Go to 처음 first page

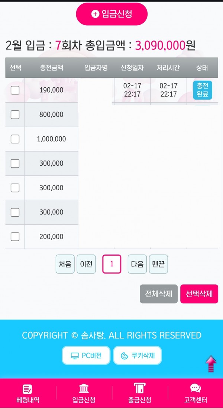tap(65, 264)
